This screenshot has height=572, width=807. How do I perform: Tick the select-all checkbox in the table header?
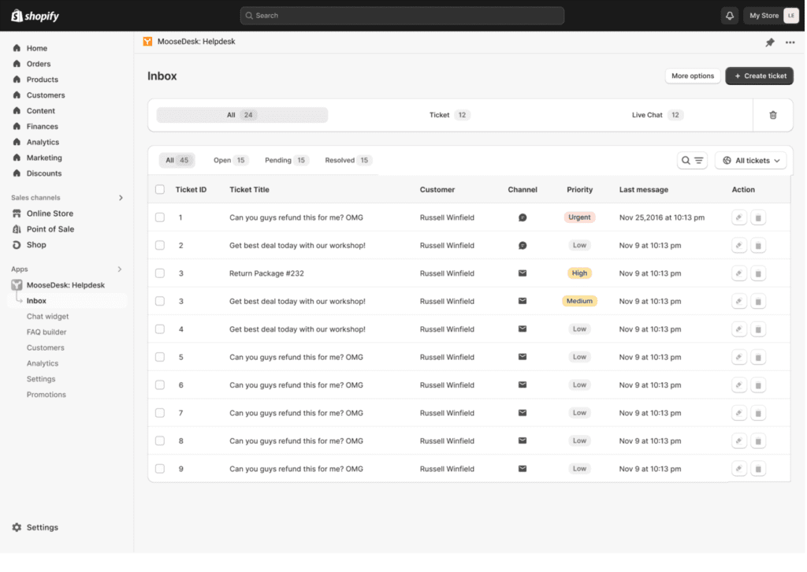point(160,189)
